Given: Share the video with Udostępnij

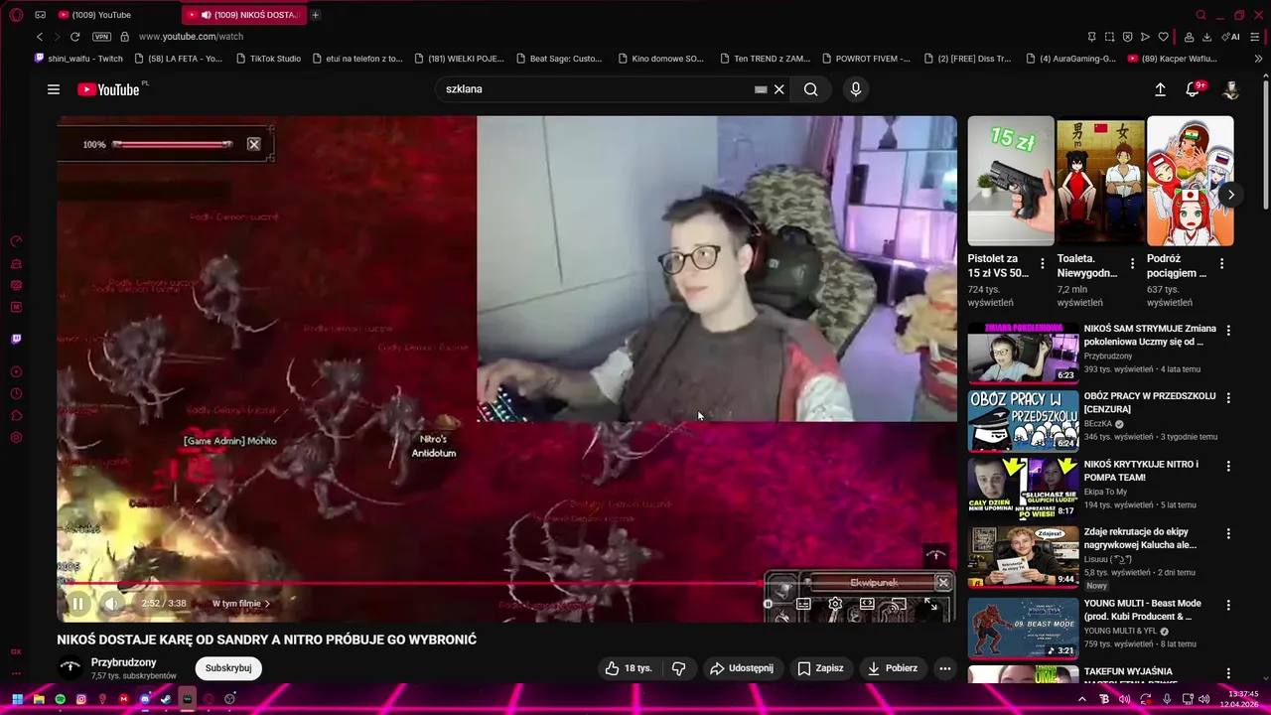Looking at the screenshot, I should [741, 668].
